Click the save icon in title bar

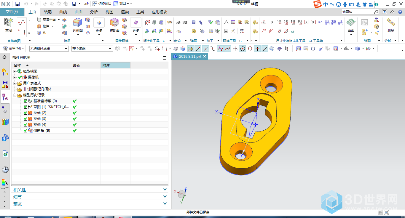(x=17, y=4)
